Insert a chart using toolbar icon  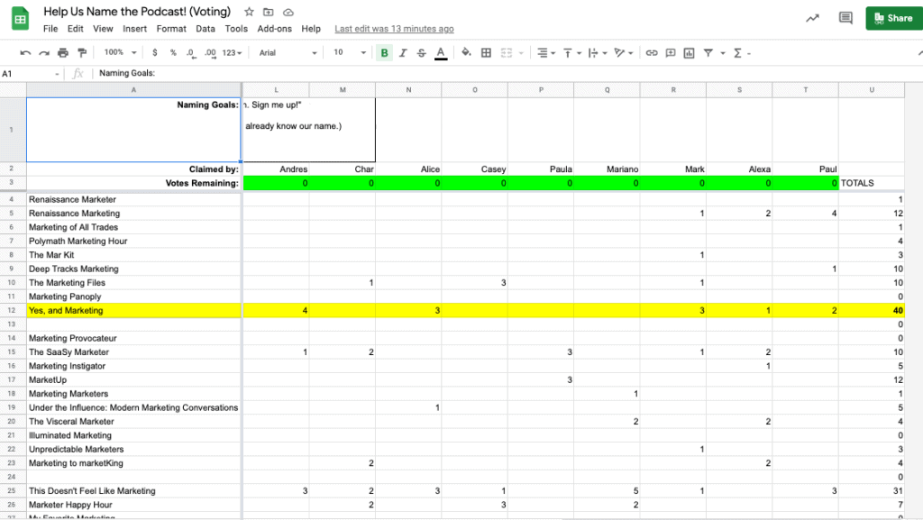point(689,53)
